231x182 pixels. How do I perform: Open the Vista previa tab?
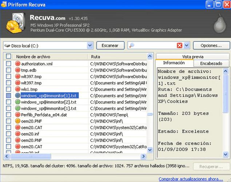(193, 56)
